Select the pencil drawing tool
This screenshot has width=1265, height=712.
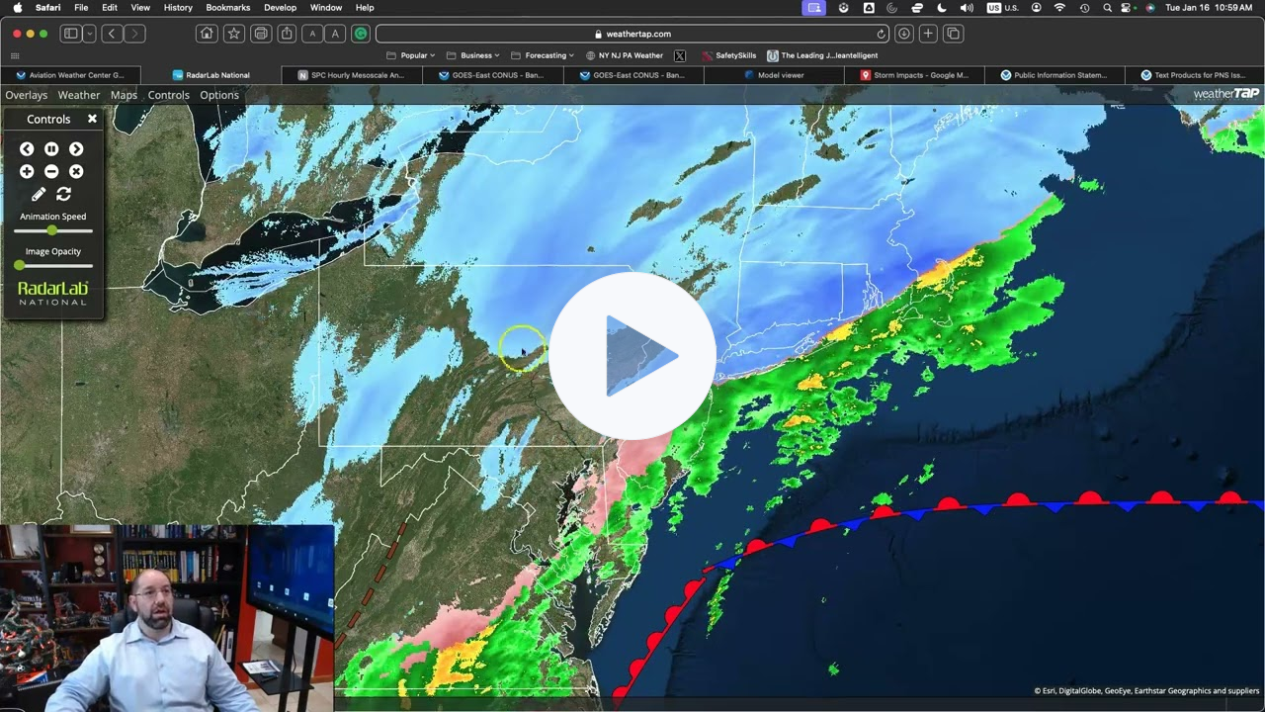(x=39, y=195)
